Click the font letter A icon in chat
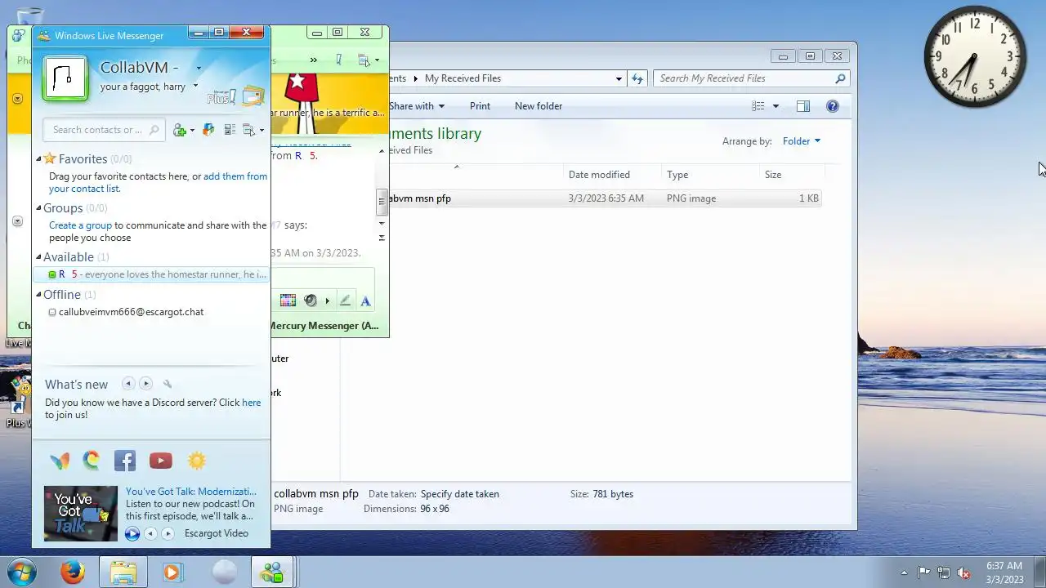The image size is (1046, 588). [365, 301]
